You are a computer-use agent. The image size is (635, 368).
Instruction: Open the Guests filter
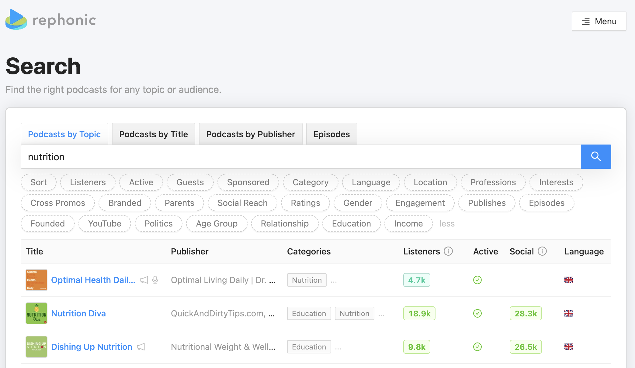(190, 182)
